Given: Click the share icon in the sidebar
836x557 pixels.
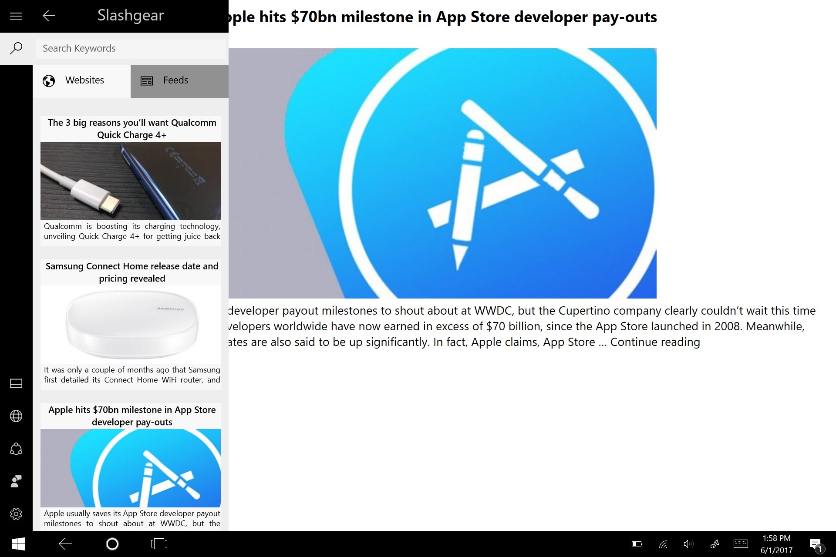Looking at the screenshot, I should pos(16,449).
